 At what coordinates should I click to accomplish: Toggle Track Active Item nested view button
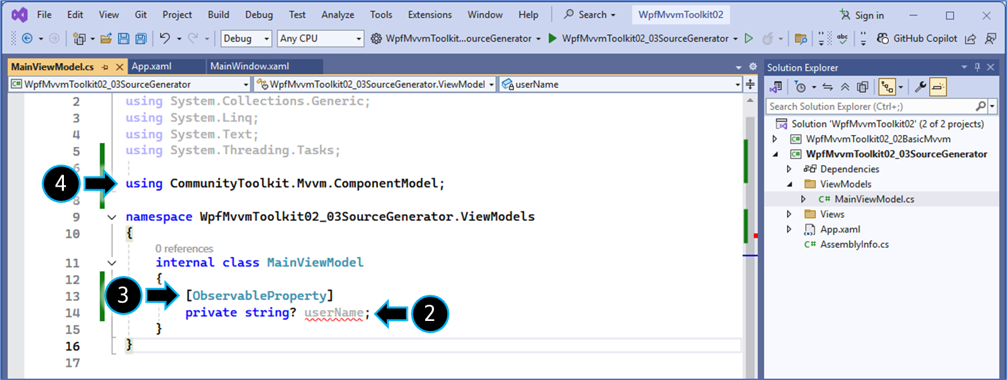click(887, 87)
